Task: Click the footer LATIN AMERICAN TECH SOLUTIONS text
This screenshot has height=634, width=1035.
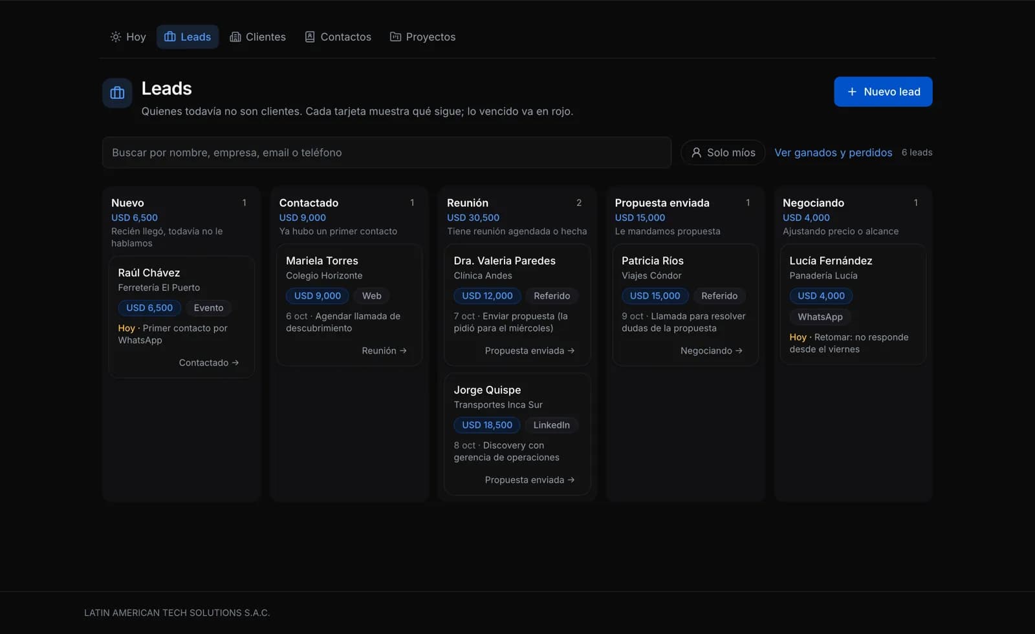Action: [x=177, y=613]
